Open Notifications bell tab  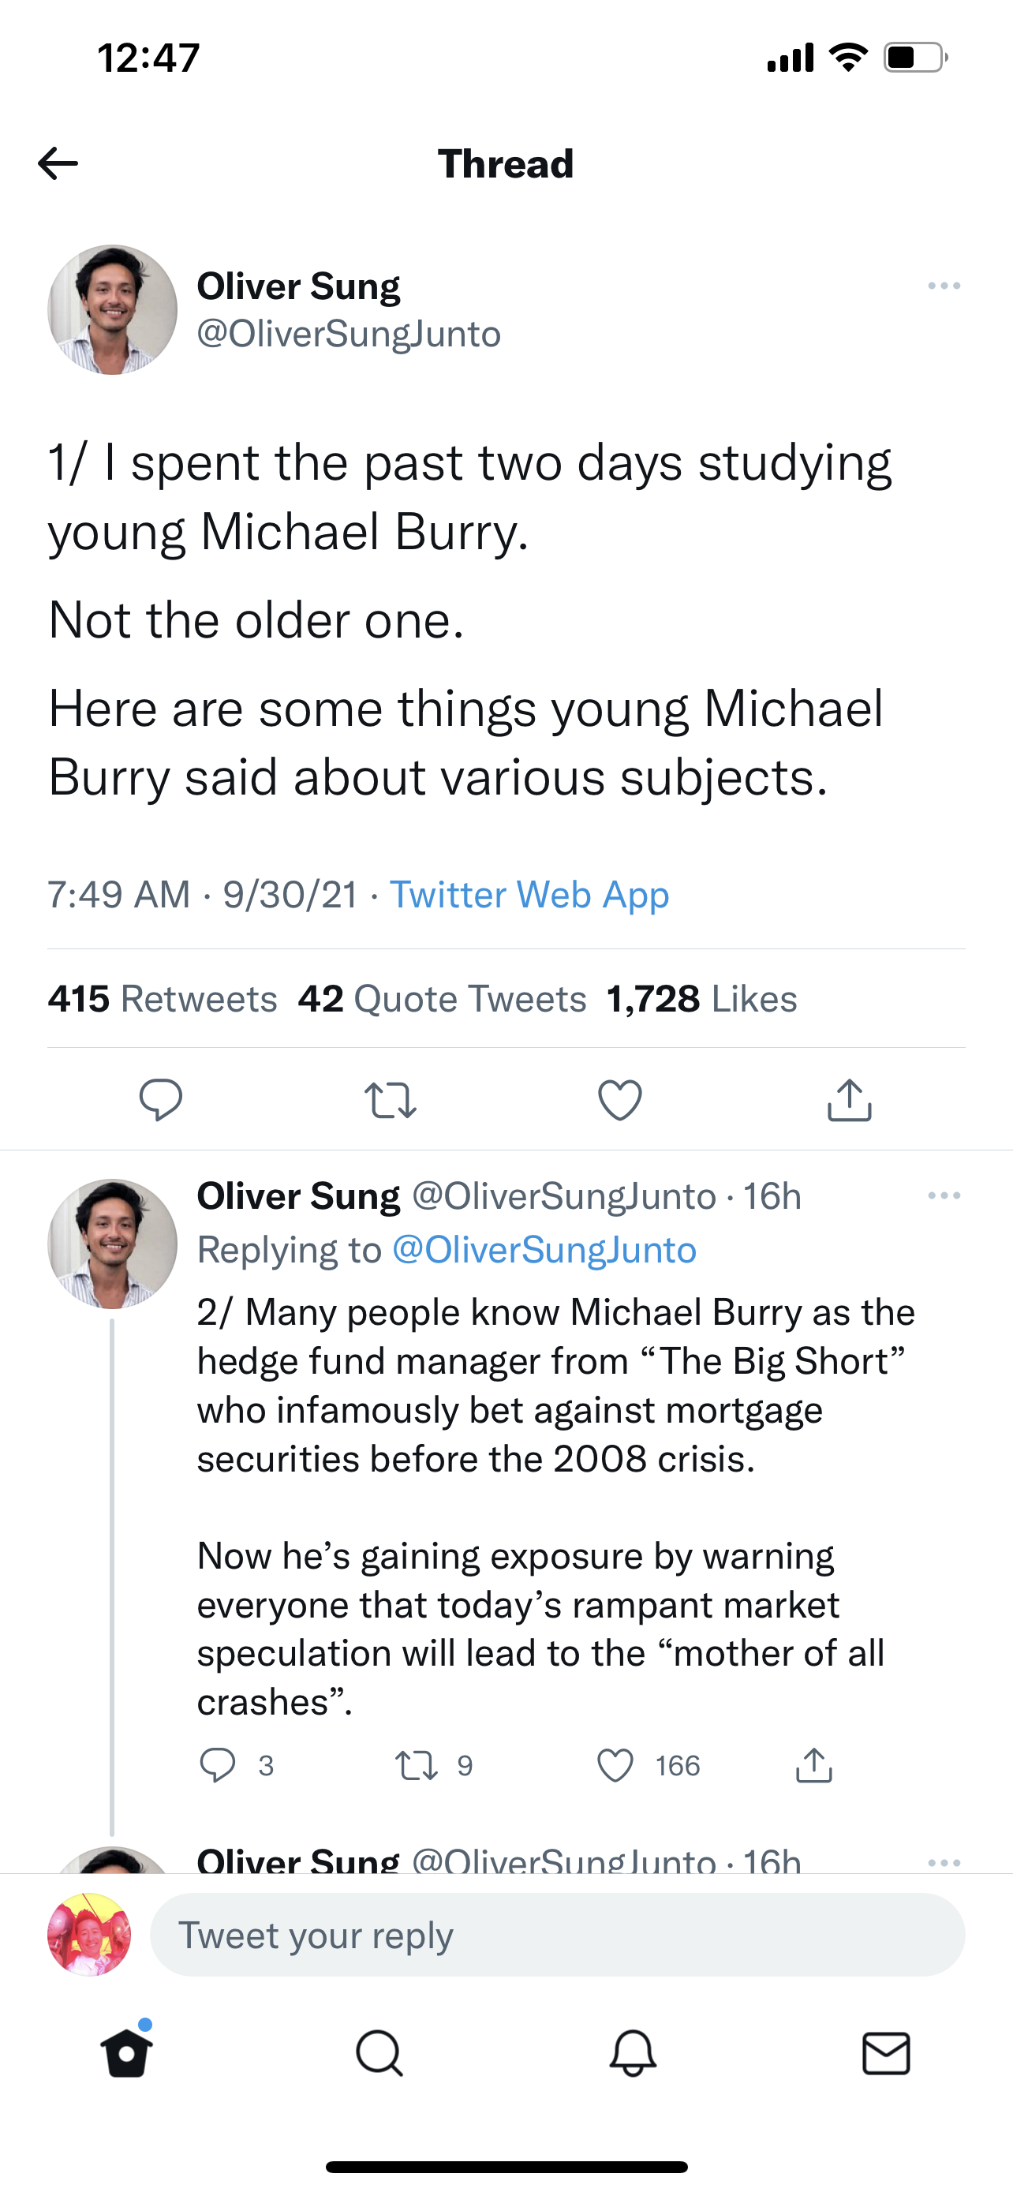point(633,2053)
